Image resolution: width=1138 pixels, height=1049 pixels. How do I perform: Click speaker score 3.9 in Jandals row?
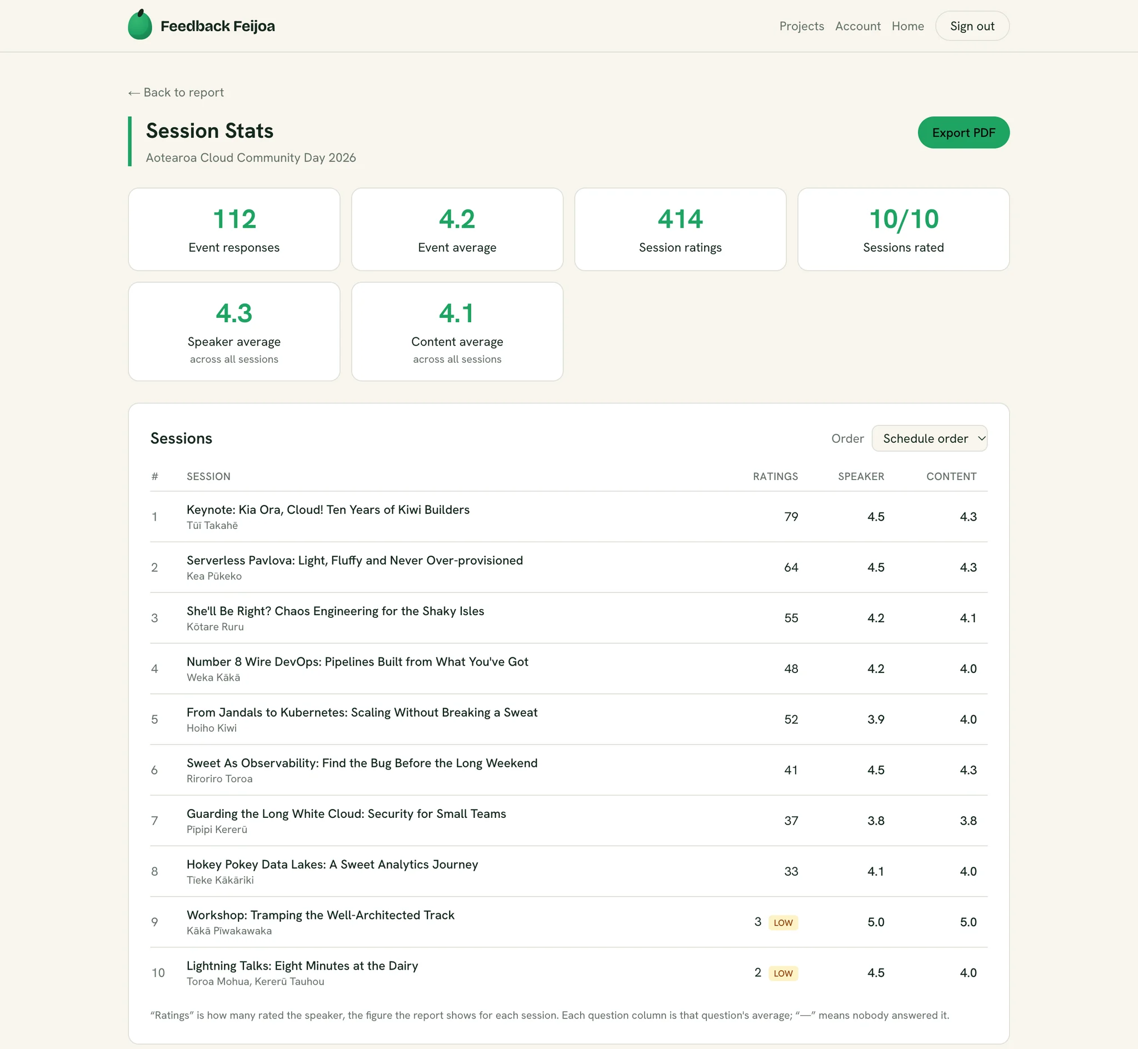(x=876, y=719)
